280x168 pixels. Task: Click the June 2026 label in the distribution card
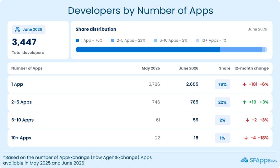click(257, 29)
